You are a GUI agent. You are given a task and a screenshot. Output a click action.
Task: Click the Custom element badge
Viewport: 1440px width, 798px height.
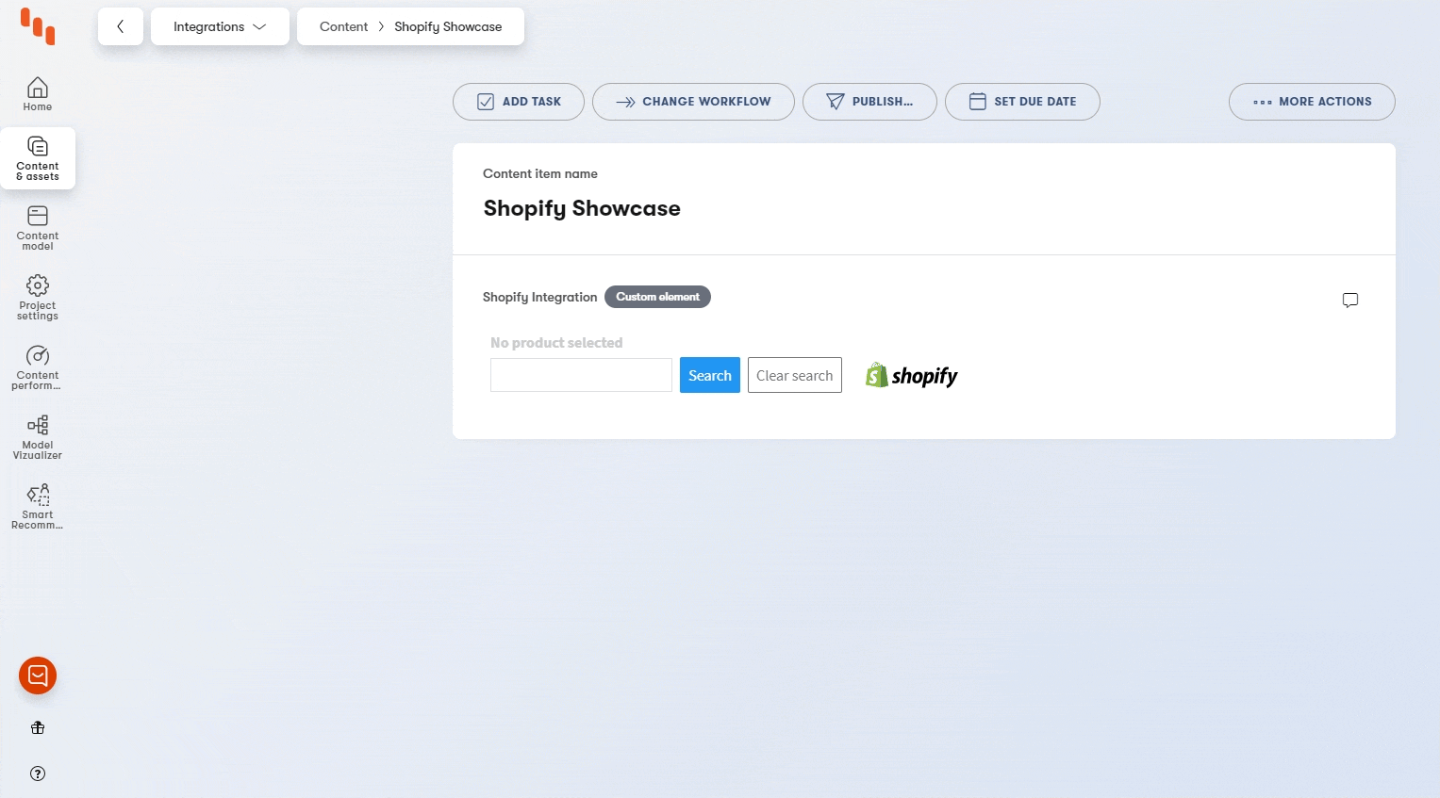[x=657, y=297]
